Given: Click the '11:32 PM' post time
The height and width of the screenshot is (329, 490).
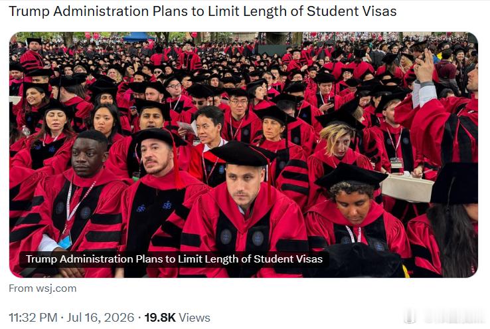Looking at the screenshot, I should click(x=33, y=318).
